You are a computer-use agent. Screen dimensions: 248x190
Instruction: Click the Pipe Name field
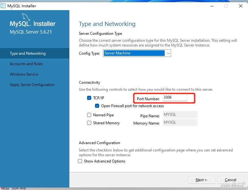coord(180,115)
